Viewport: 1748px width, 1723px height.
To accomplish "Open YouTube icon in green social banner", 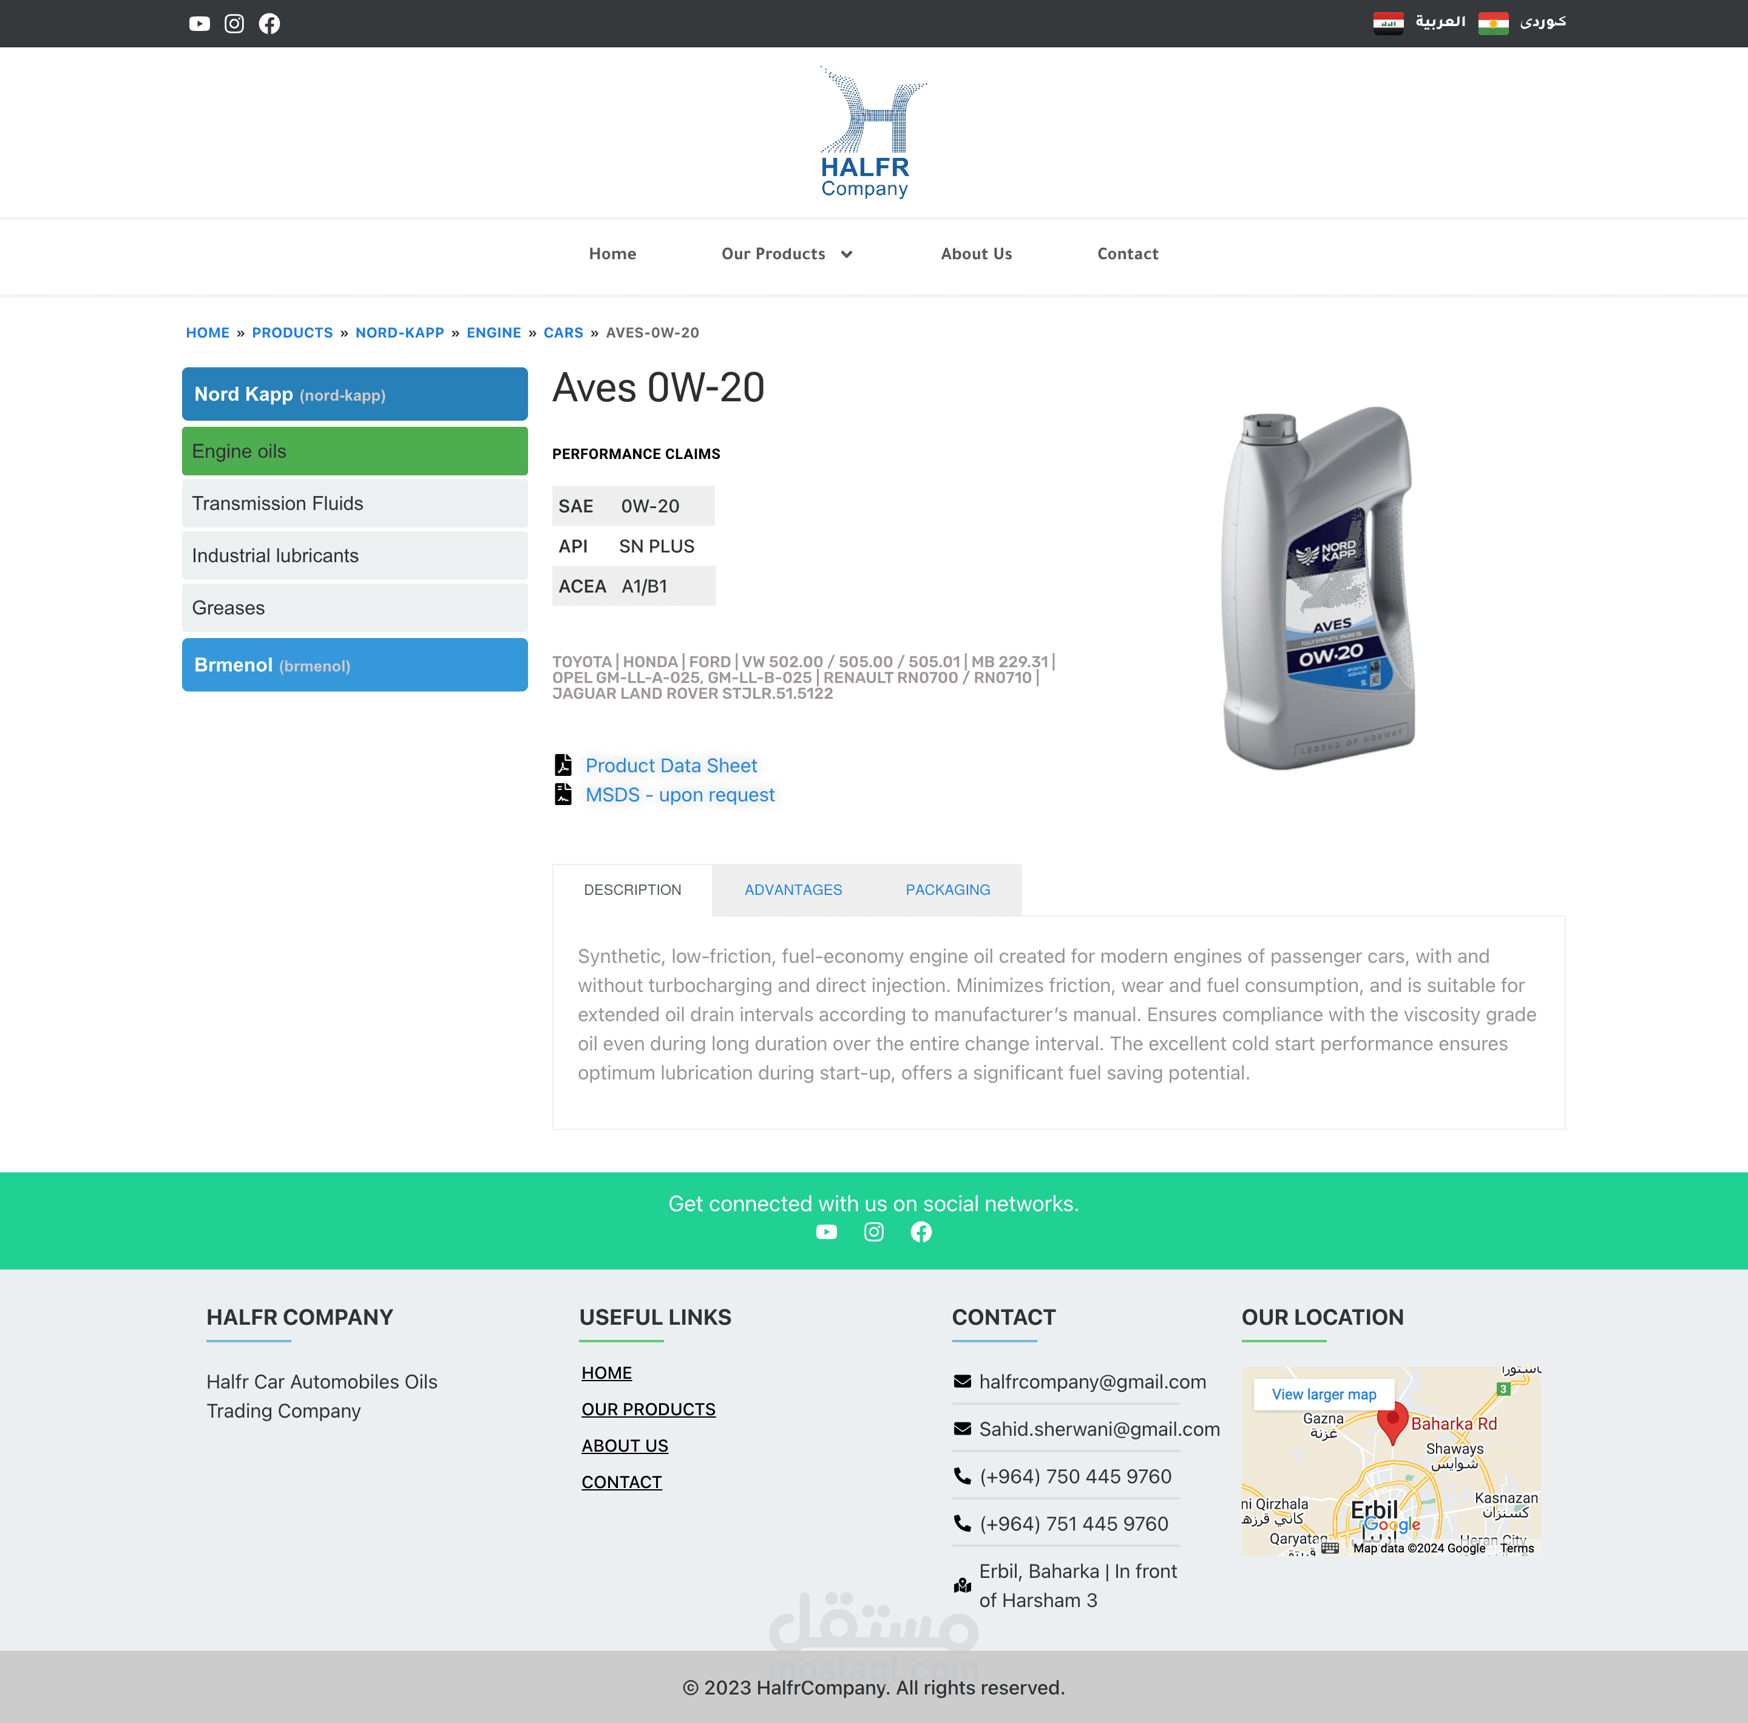I will click(x=826, y=1232).
